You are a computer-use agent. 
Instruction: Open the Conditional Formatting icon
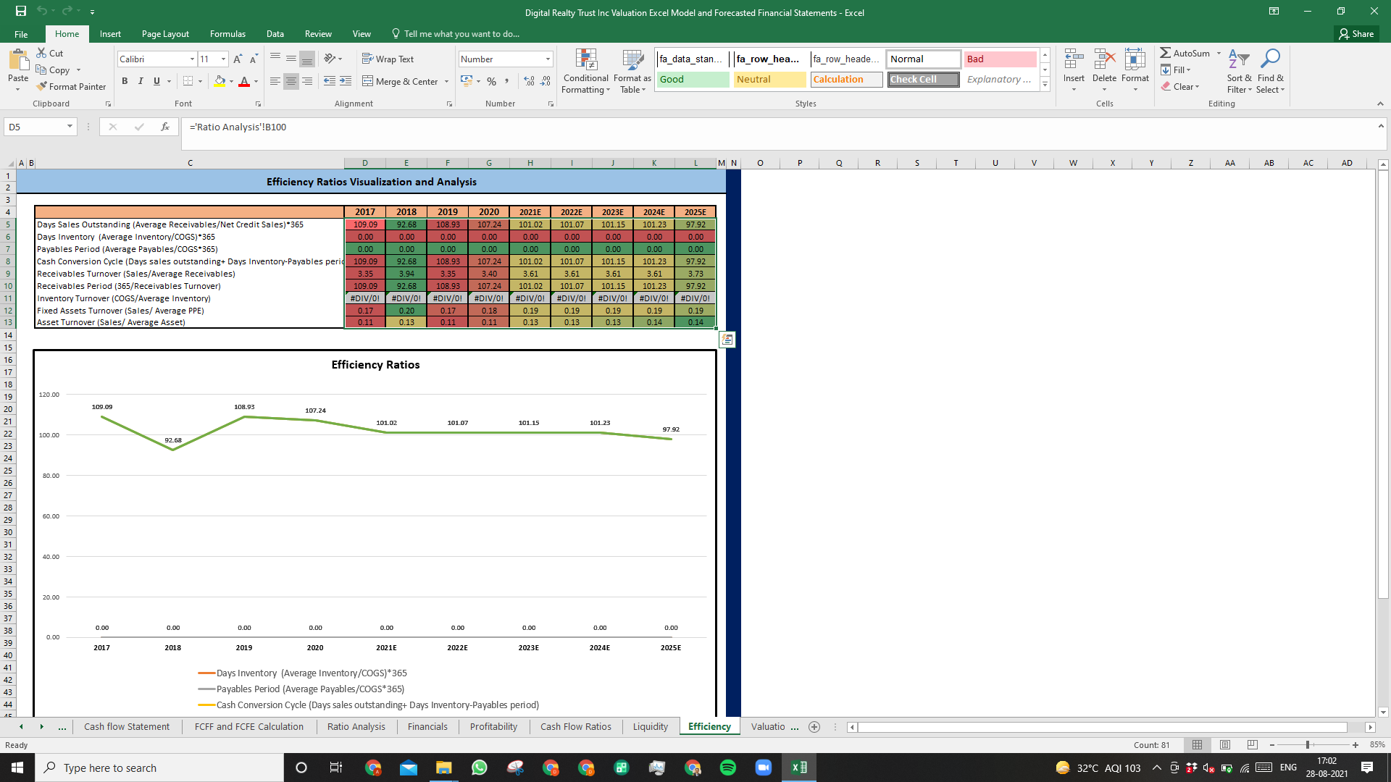point(586,60)
